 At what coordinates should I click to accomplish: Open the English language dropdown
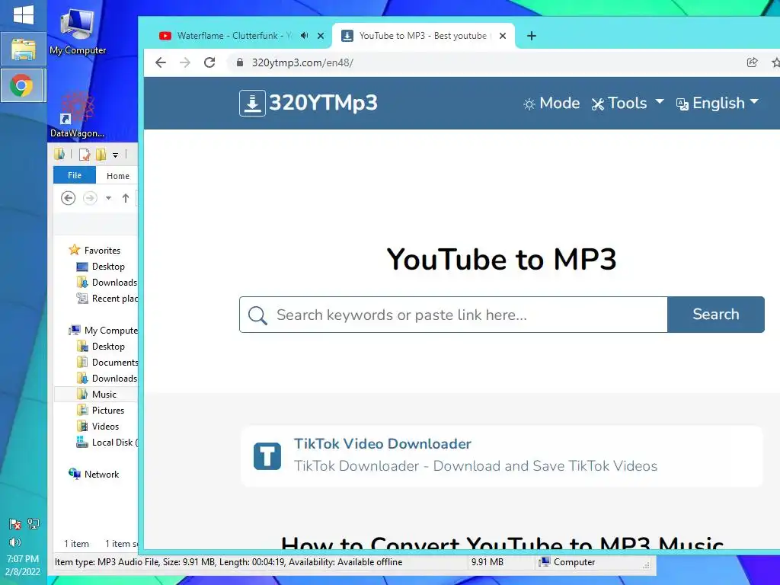click(718, 103)
